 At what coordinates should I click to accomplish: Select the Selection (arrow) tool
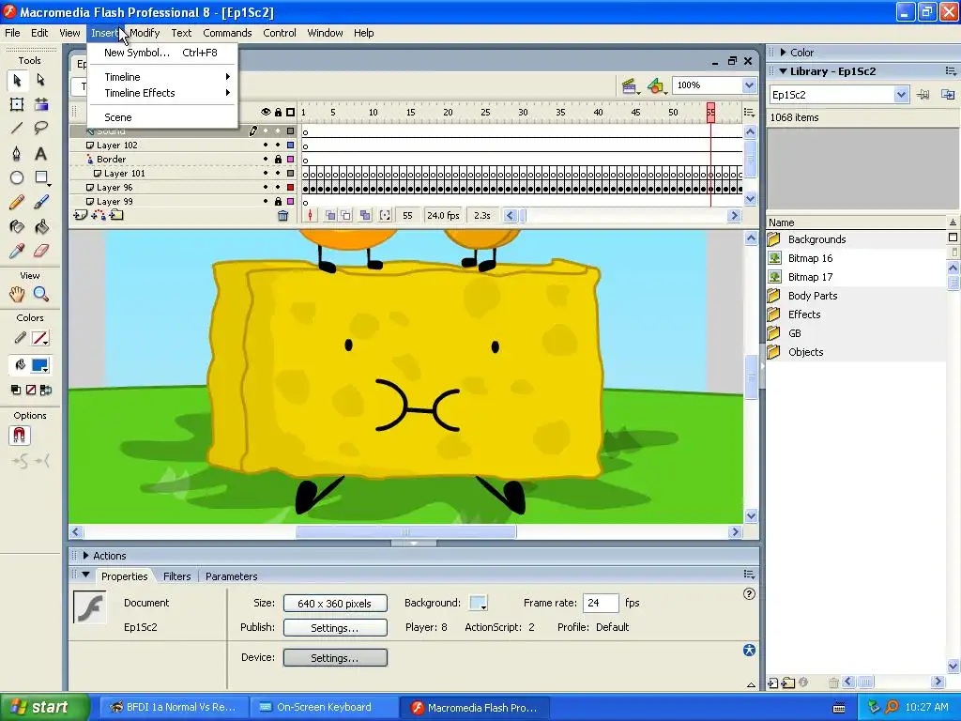(17, 80)
